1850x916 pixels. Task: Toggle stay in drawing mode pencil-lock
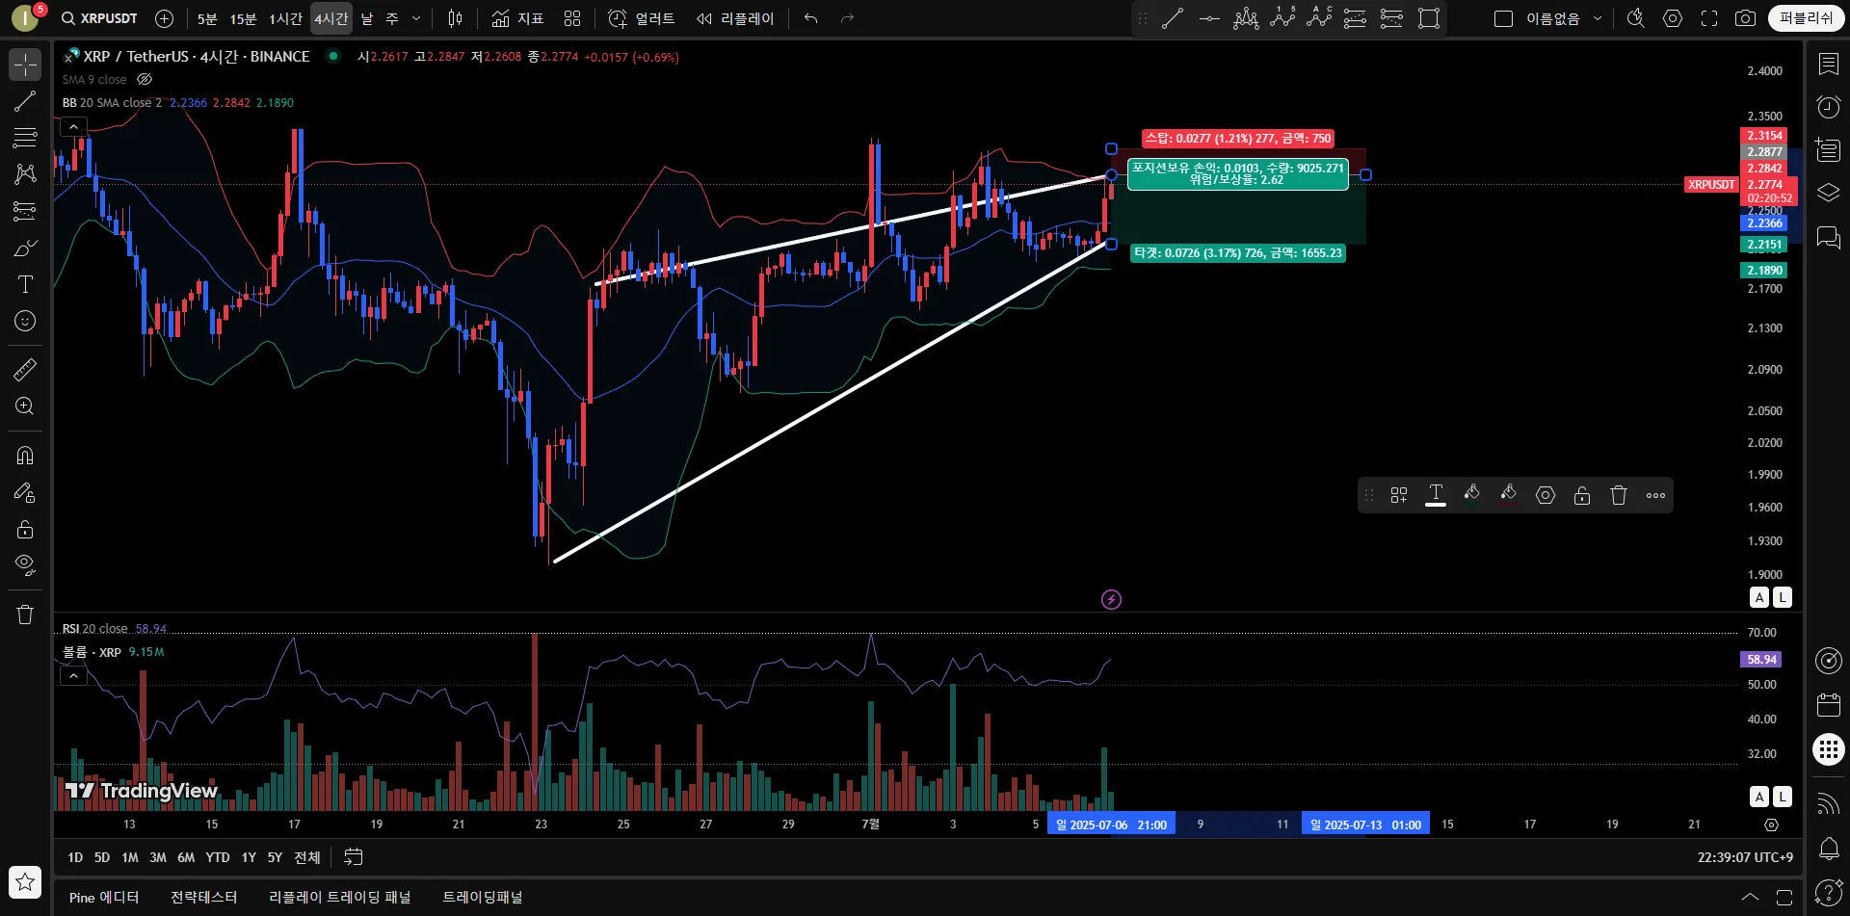click(x=25, y=492)
